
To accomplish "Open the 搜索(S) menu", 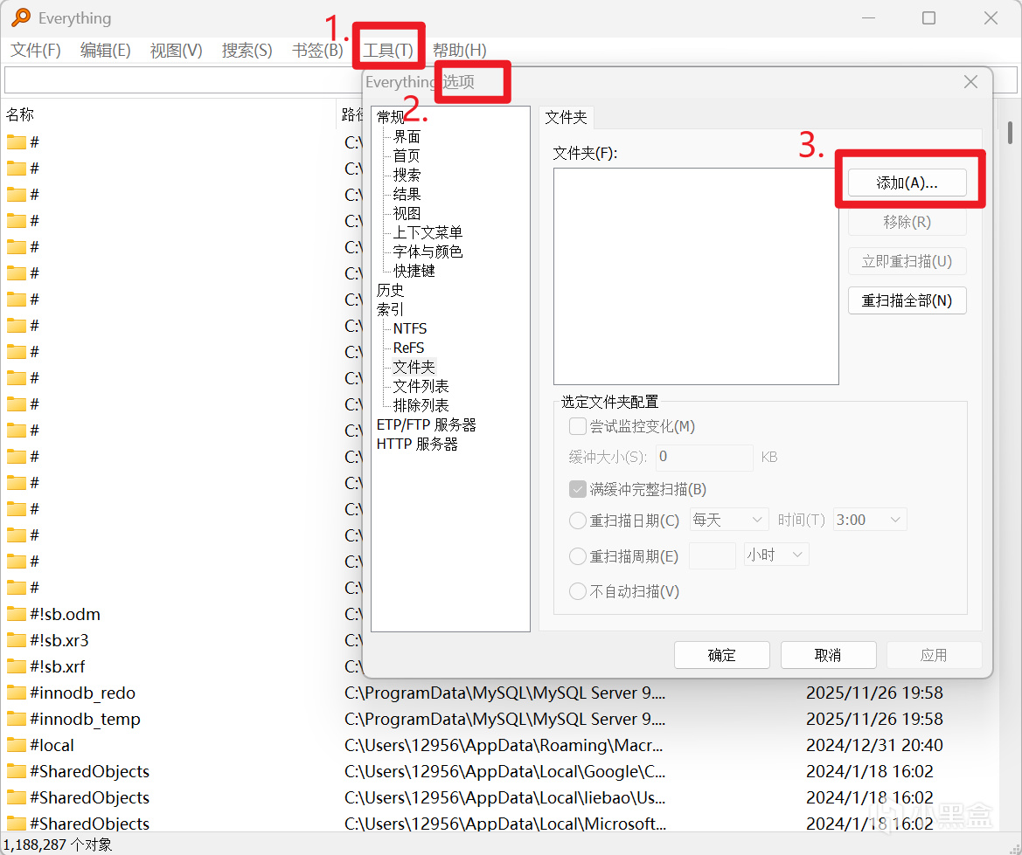I will (x=247, y=50).
